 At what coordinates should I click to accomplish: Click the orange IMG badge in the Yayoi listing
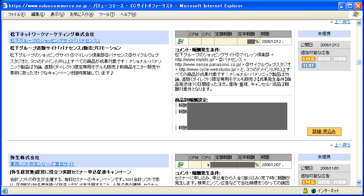click(308, 182)
